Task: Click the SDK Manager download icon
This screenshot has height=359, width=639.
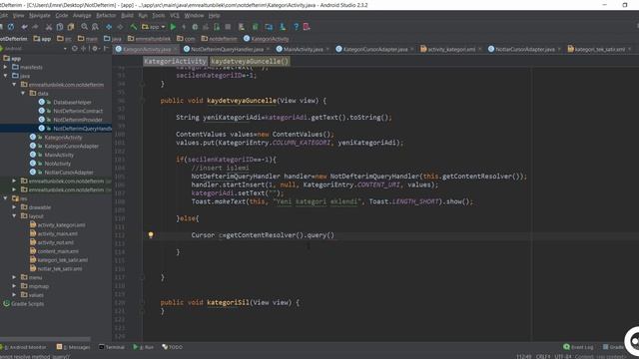Action: click(283, 27)
